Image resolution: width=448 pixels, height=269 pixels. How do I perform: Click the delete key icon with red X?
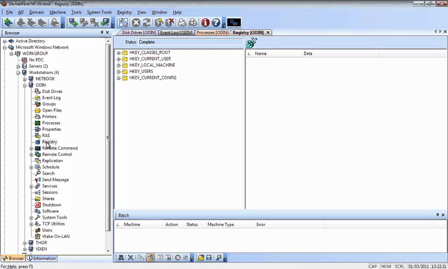pos(169,23)
